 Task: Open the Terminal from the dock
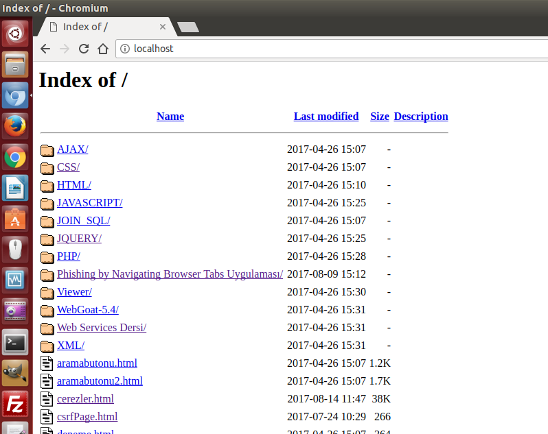(x=15, y=342)
